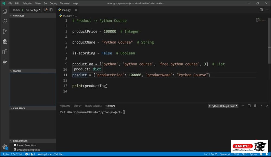Open the Terminal menu in the menu bar
The image size is (271, 157).
coord(65,4)
